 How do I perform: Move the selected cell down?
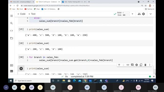click(124, 65)
